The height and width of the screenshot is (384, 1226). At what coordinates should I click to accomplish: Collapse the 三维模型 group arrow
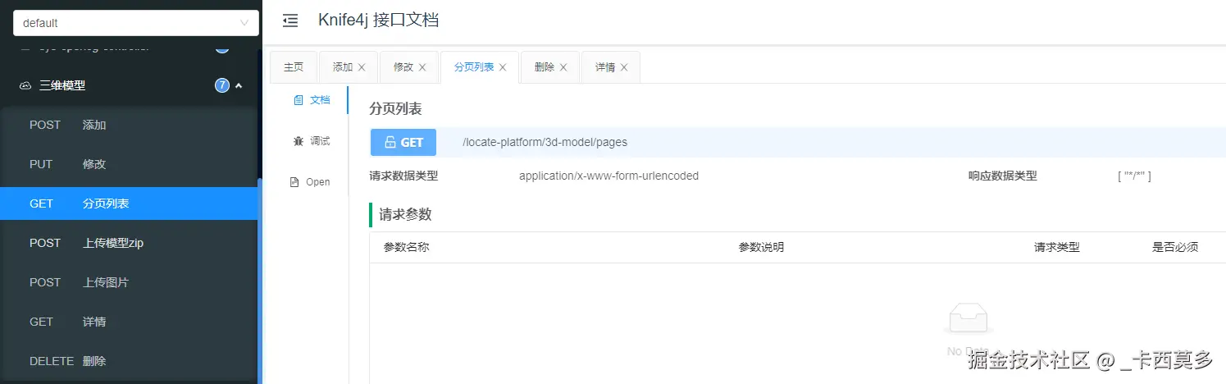click(239, 85)
